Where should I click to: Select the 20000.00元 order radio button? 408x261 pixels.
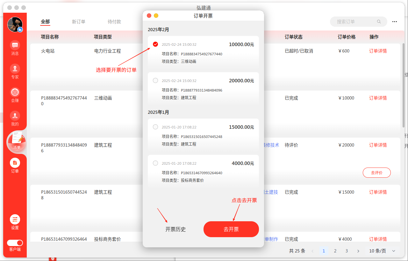pyautogui.click(x=155, y=80)
